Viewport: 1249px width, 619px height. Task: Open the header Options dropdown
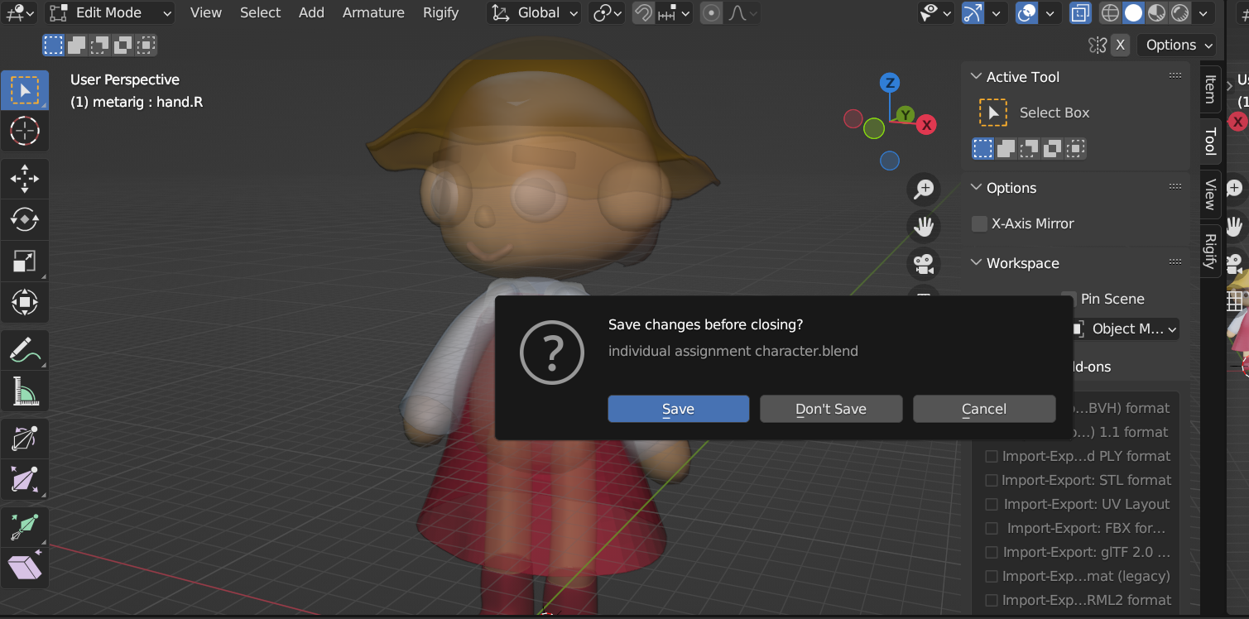1179,45
